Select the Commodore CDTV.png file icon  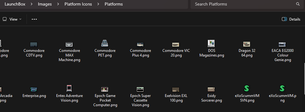(34, 44)
